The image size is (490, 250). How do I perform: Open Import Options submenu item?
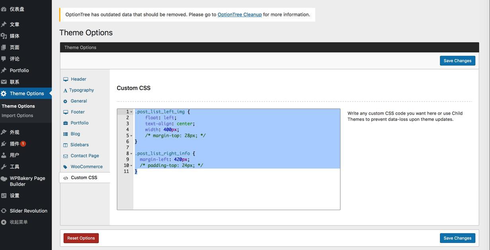[18, 115]
